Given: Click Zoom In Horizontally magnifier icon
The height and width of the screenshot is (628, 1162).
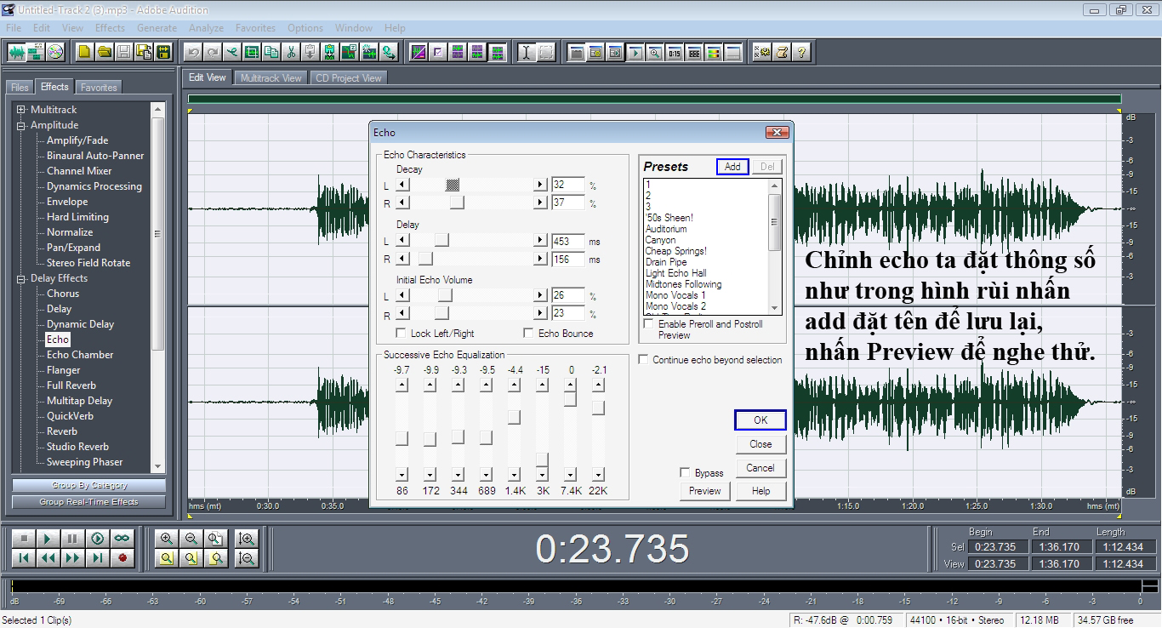Looking at the screenshot, I should point(167,539).
